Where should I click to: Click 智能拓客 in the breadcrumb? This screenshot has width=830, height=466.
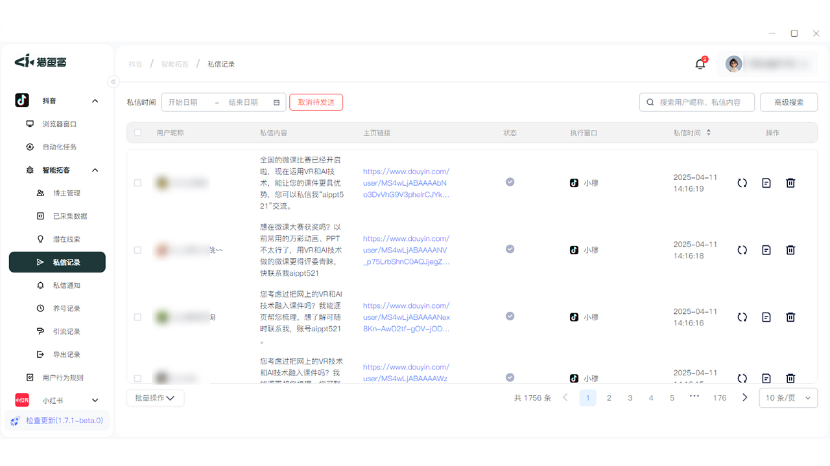point(175,64)
